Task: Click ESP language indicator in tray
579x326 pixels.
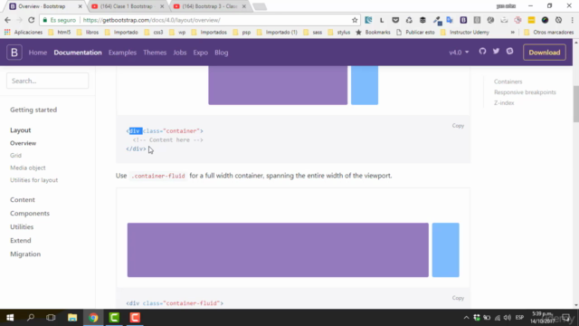Action: 519,318
